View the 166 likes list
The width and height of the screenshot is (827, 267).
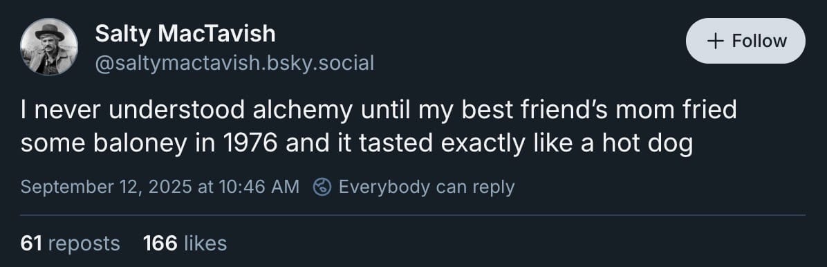click(x=185, y=243)
